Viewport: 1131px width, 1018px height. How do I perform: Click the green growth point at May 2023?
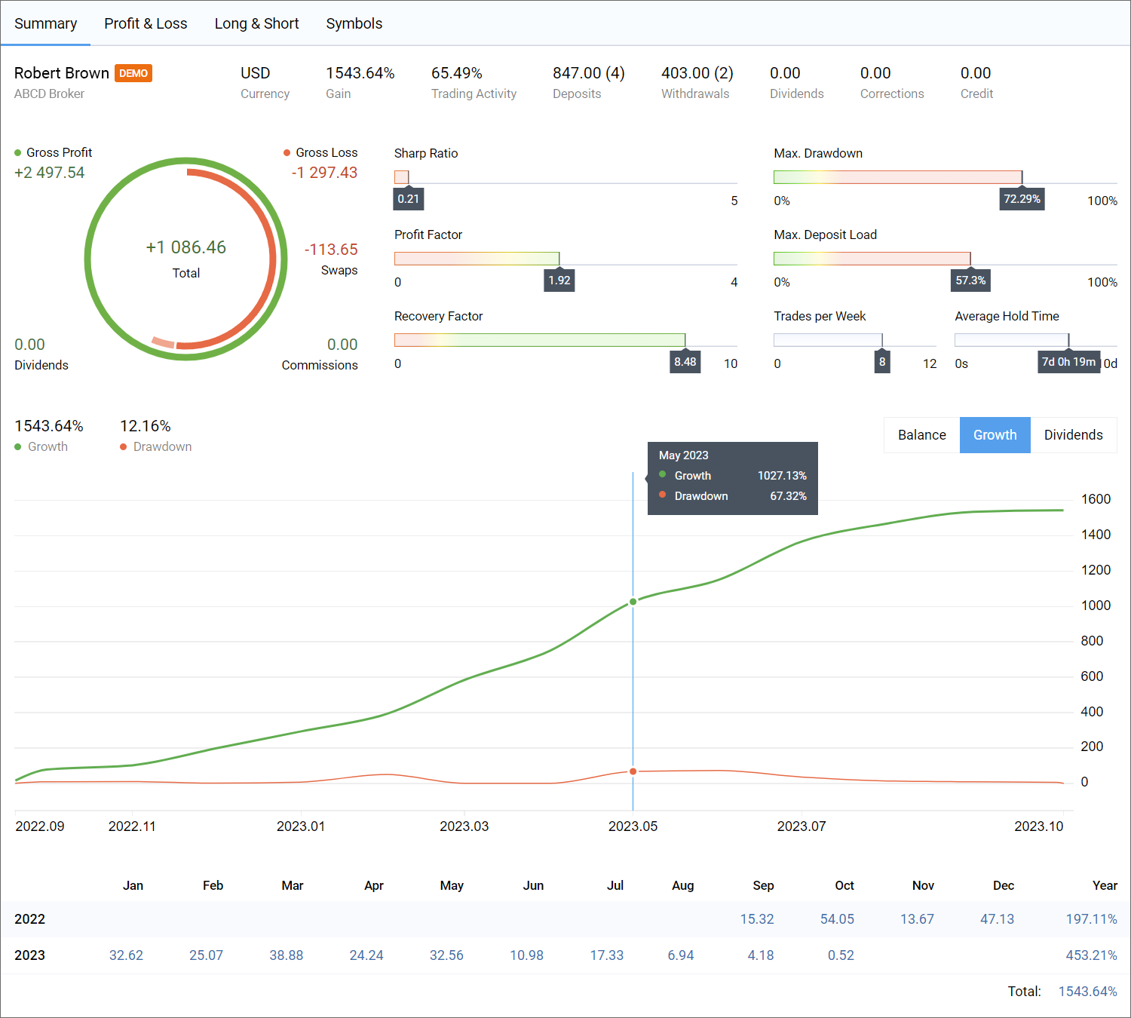tap(633, 602)
